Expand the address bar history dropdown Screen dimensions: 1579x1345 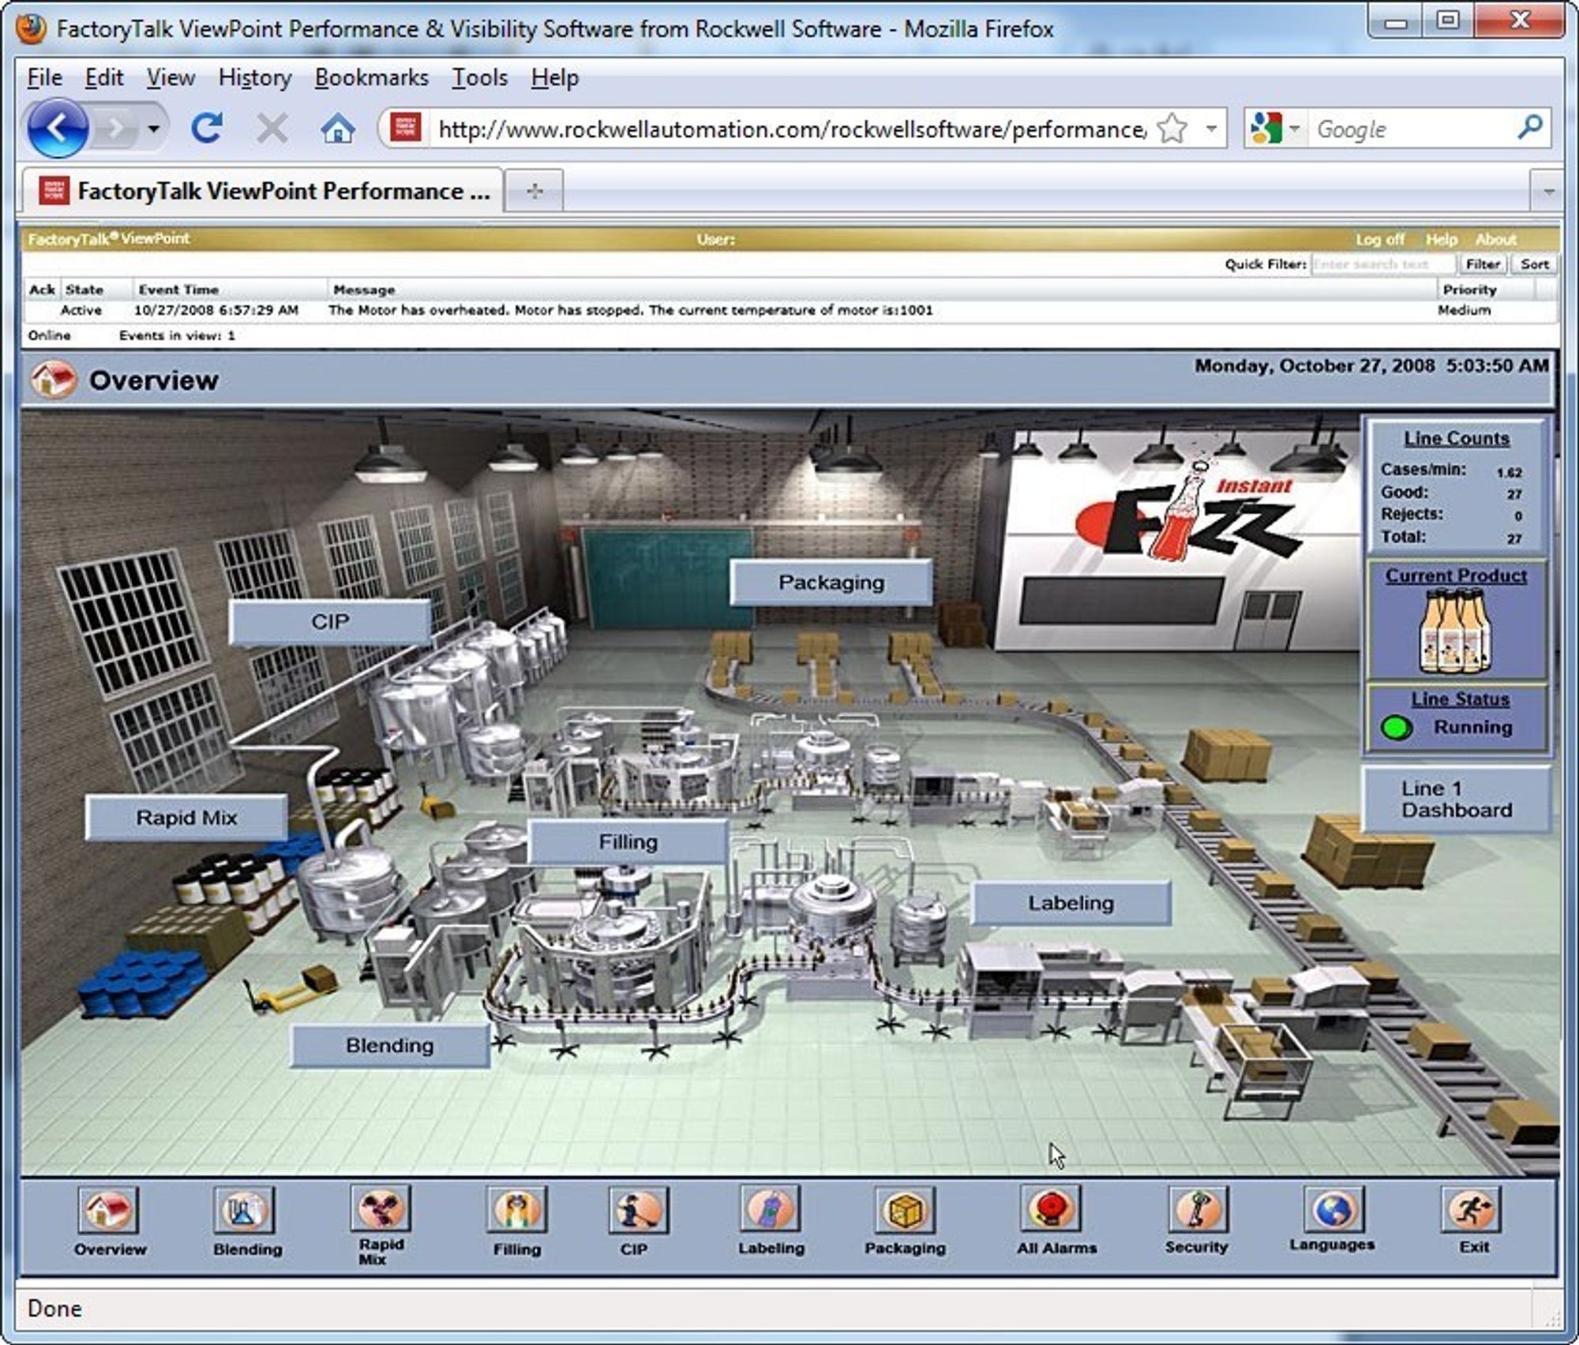pos(1210,128)
